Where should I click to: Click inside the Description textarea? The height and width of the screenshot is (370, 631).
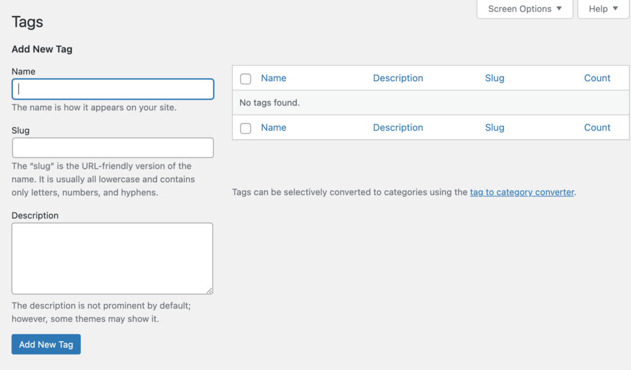coord(112,258)
